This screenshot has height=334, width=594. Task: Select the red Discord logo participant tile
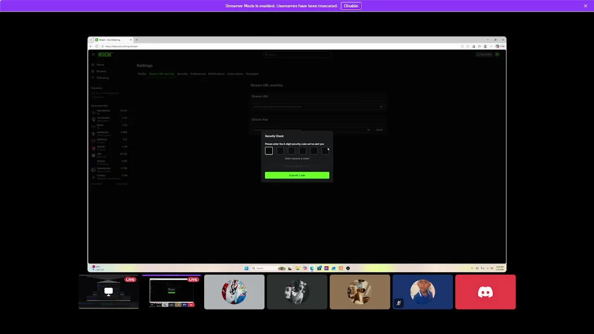[x=485, y=292]
